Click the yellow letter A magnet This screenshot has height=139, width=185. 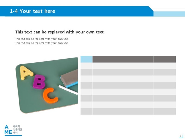tap(26, 73)
